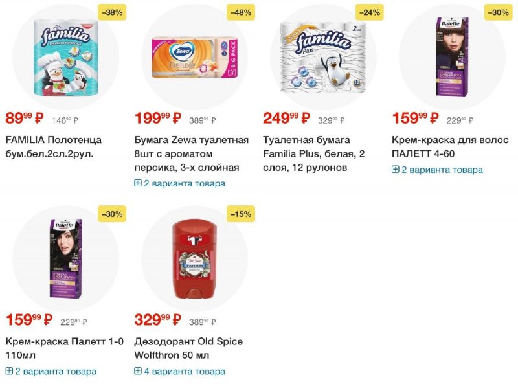Click the -15% discount badge on Old Spice
Image resolution: width=518 pixels, height=384 pixels.
click(x=241, y=214)
